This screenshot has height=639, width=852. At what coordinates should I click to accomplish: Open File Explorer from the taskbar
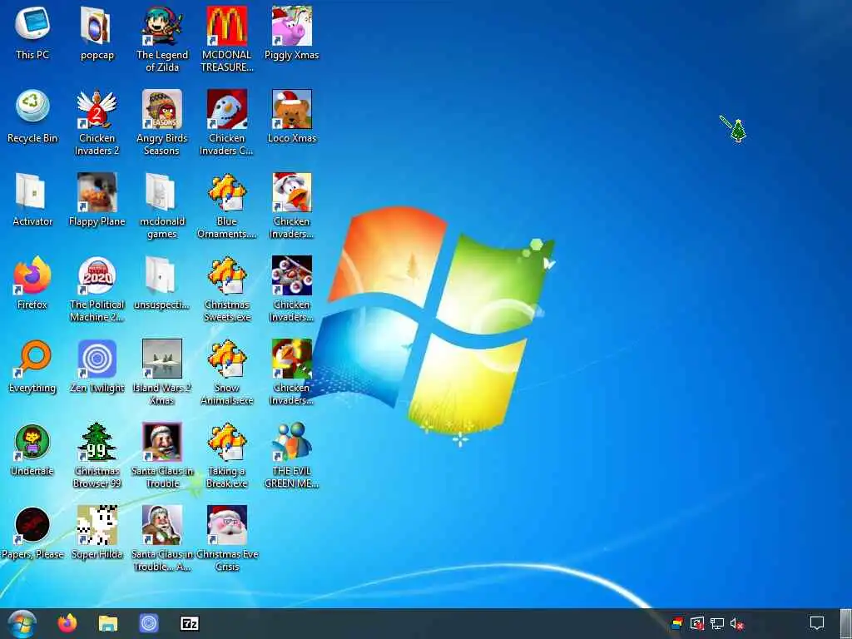click(x=108, y=623)
